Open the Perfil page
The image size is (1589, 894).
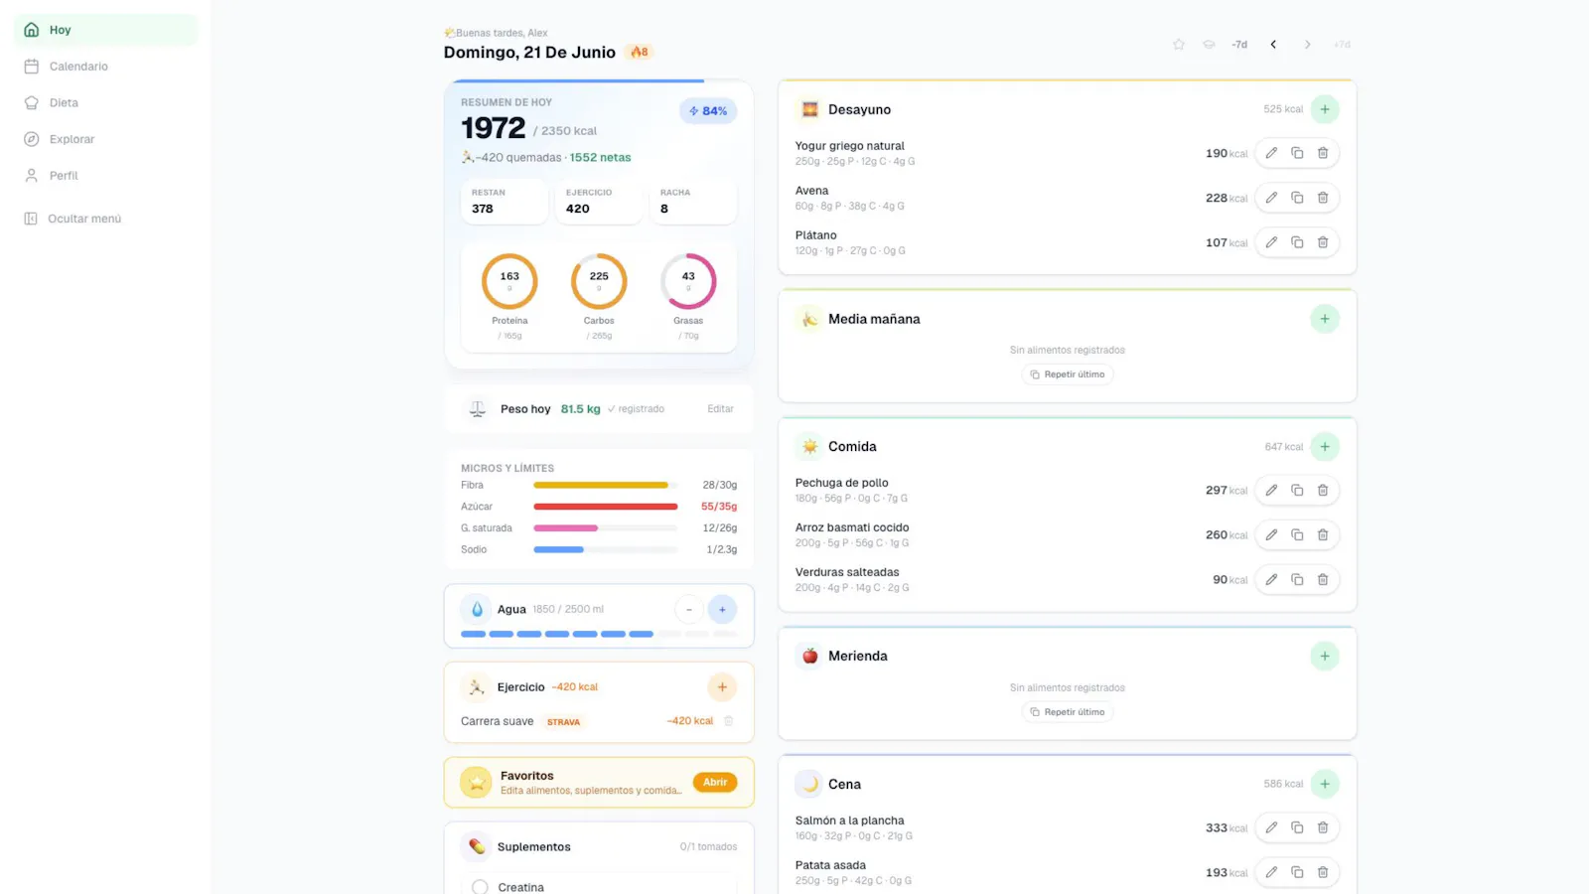point(105,176)
